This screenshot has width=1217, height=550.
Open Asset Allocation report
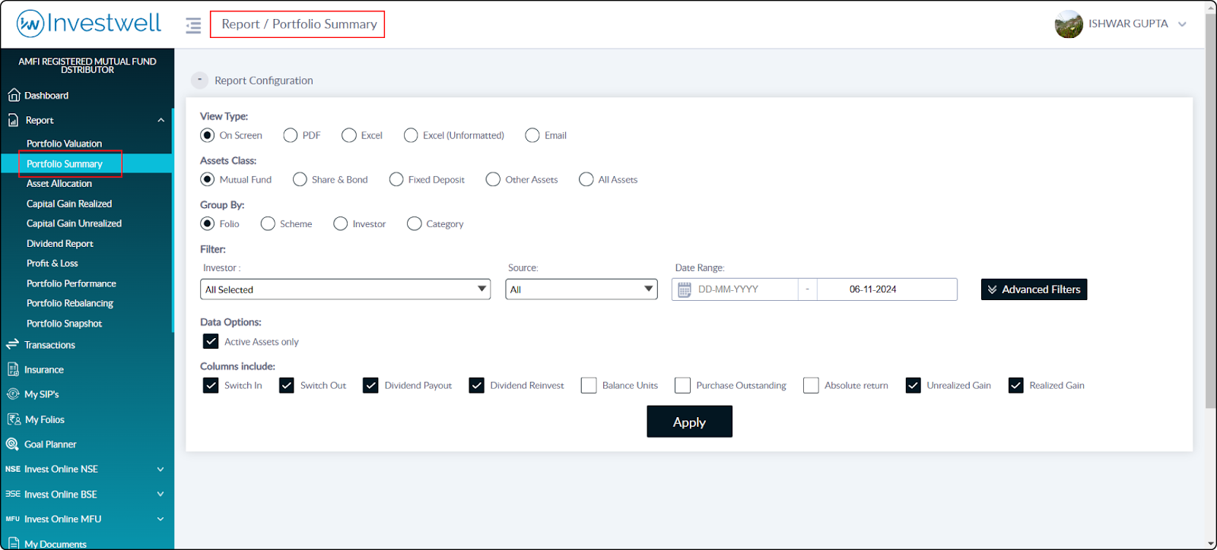pyautogui.click(x=59, y=184)
